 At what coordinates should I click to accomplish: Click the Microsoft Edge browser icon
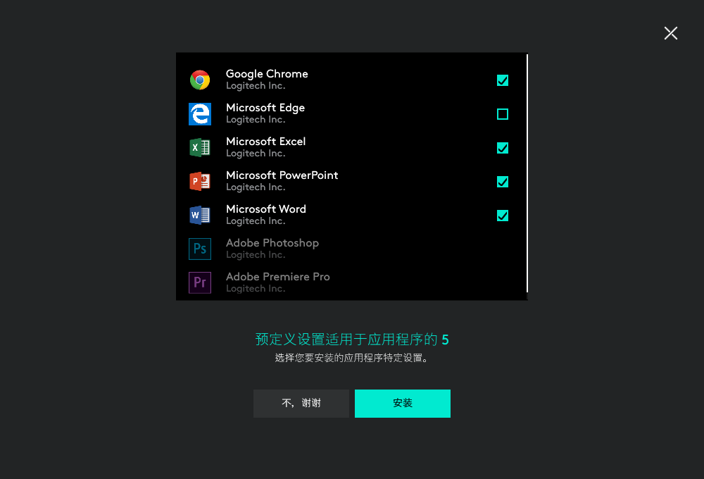200,113
